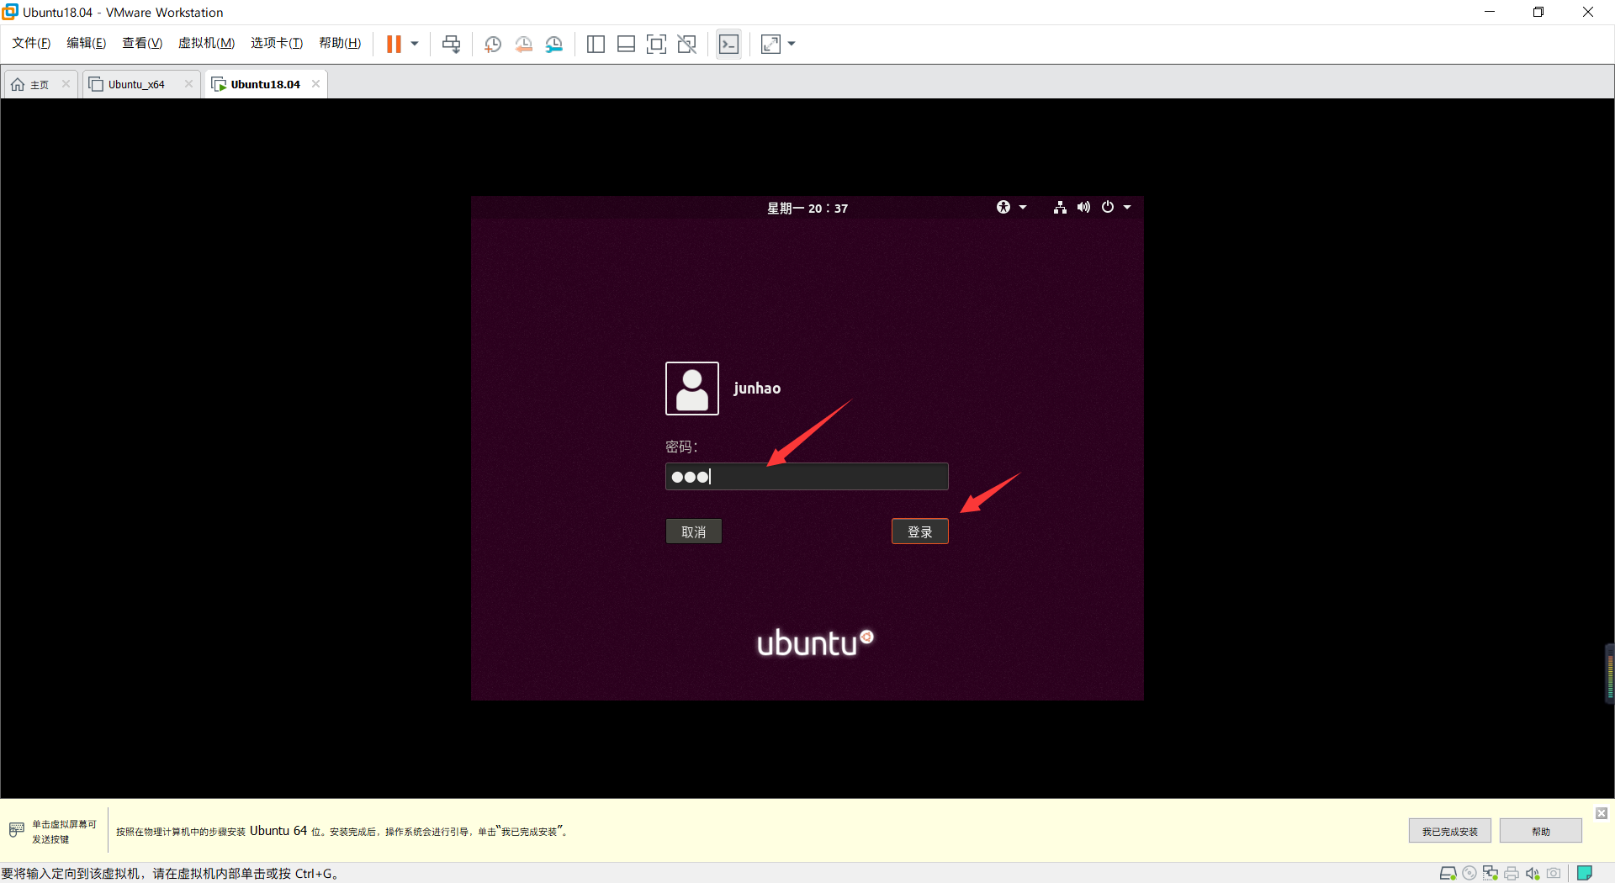Toggle the library sidebar panel view

pos(596,44)
